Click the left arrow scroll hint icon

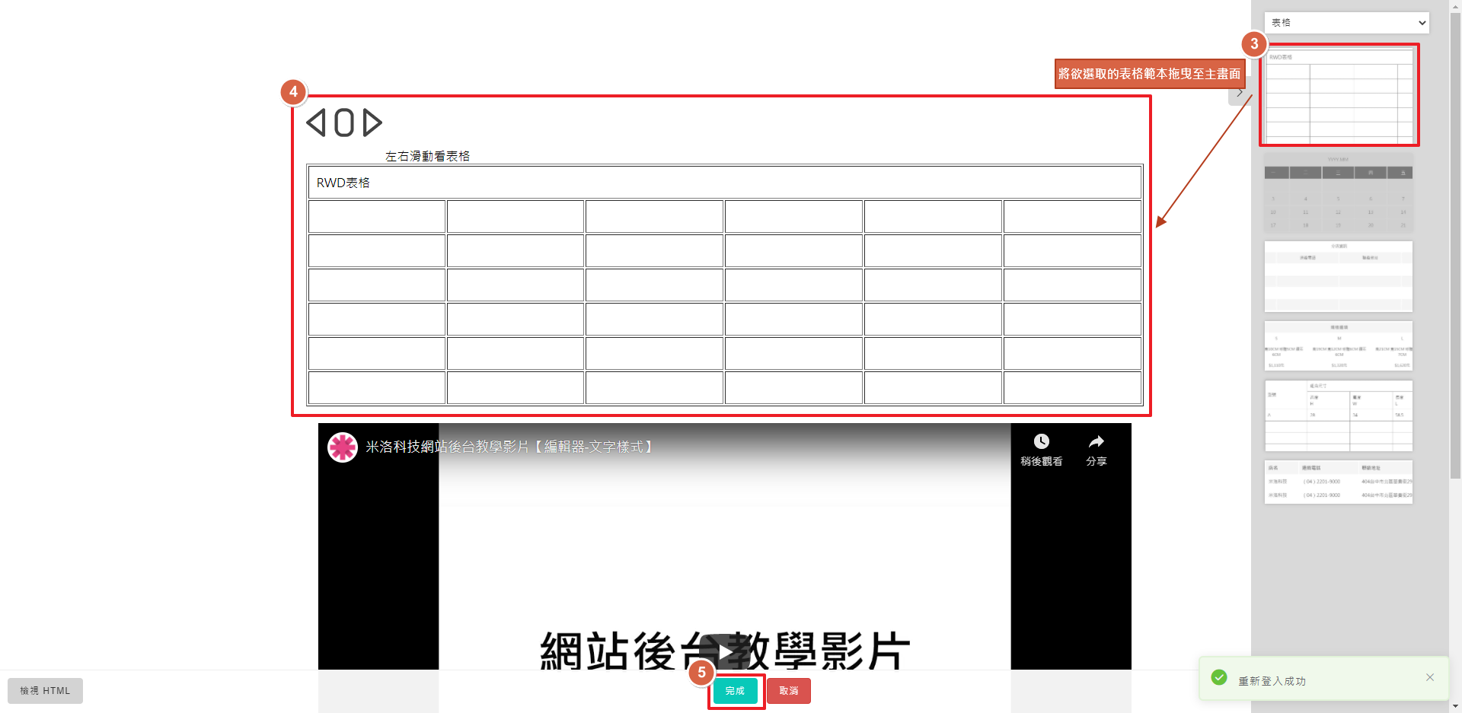316,123
